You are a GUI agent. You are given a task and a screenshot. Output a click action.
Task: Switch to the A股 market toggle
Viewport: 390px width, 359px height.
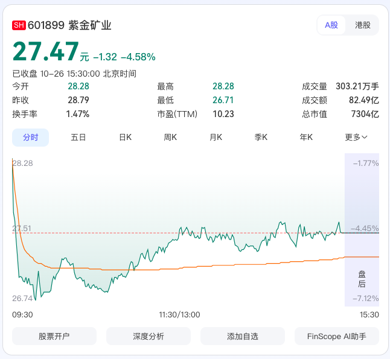(x=331, y=25)
